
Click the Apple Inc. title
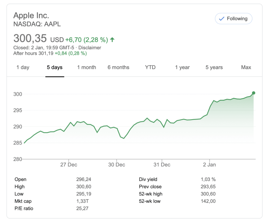coord(31,15)
